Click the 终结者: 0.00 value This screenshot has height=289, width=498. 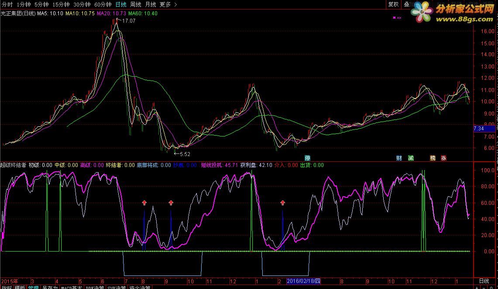(120, 165)
